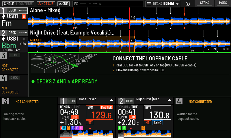Image resolution: width=231 pixels, height=138 pixels.
Task: Click the loopback cable connection diagram
Action: tap(64, 63)
